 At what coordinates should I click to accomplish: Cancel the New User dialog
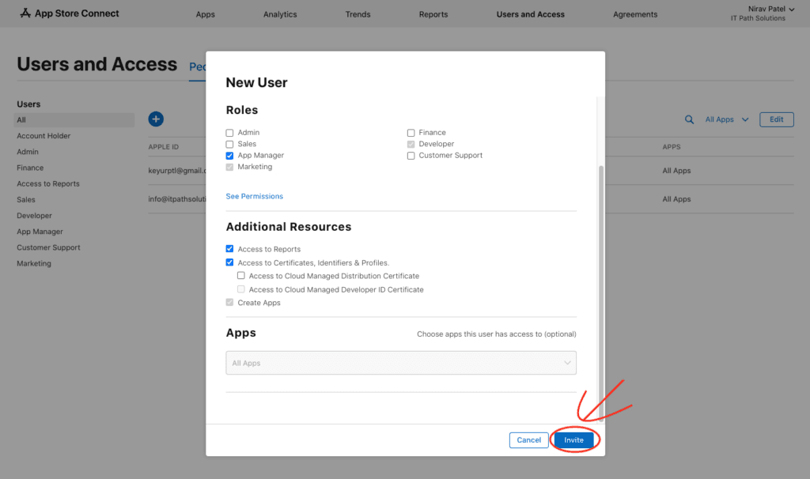click(528, 440)
